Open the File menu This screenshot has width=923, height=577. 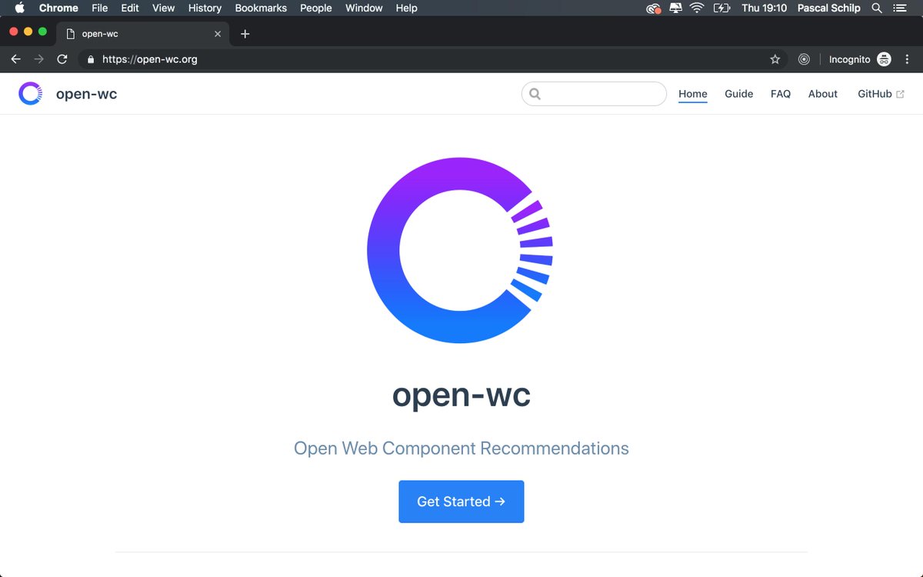click(x=99, y=8)
